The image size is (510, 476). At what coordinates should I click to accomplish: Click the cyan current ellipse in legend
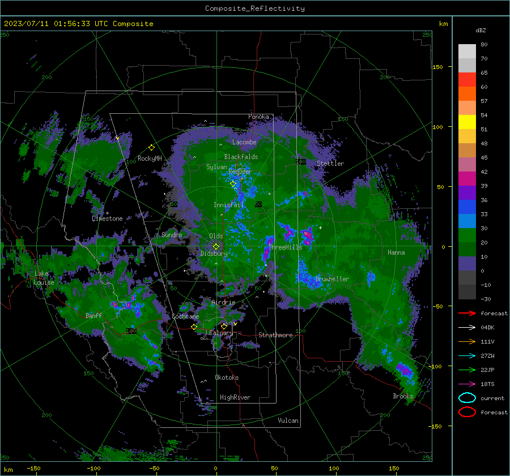tap(467, 398)
